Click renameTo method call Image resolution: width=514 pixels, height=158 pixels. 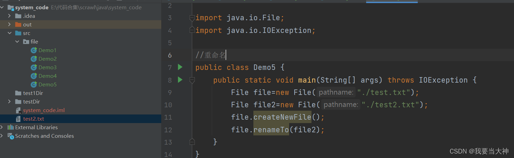271,130
